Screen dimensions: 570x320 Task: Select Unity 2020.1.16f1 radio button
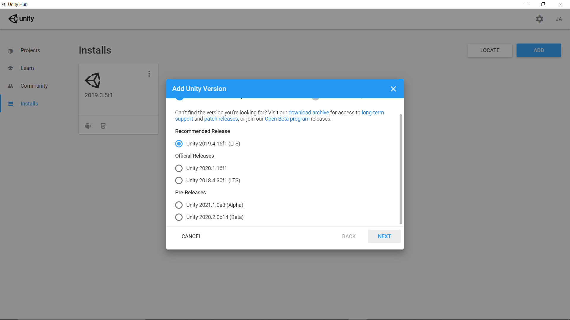(179, 168)
